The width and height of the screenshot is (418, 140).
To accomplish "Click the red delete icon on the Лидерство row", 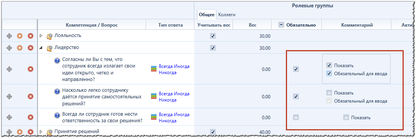I will (31, 48).
